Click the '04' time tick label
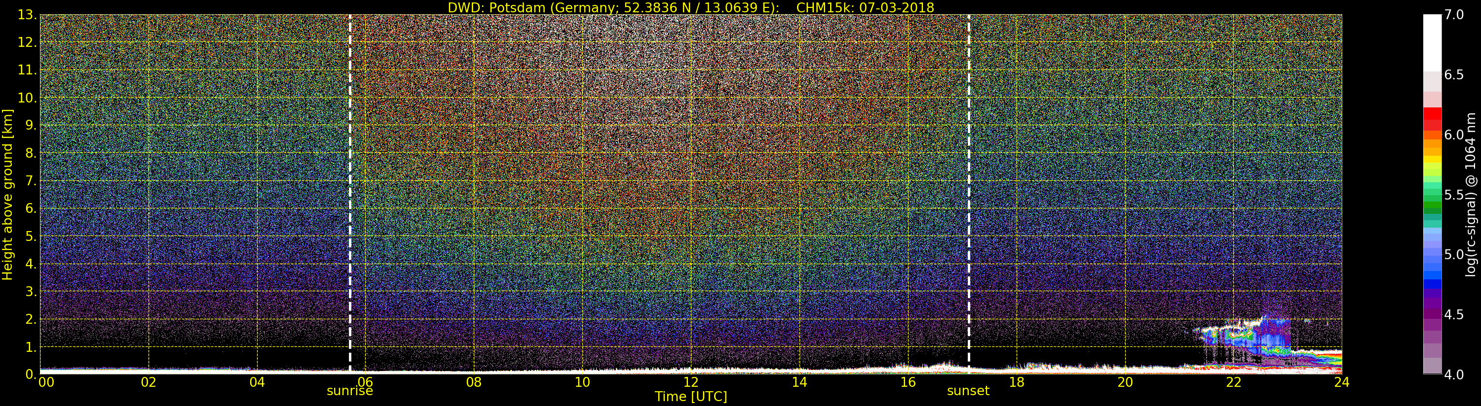 (257, 382)
